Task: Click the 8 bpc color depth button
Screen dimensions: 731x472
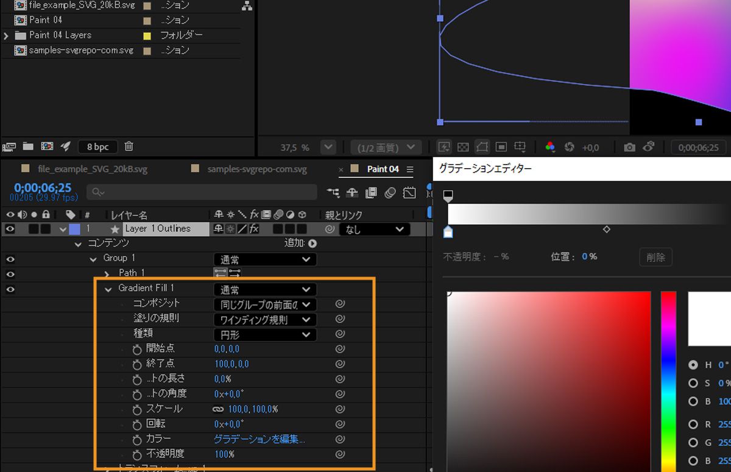Action: [x=97, y=147]
